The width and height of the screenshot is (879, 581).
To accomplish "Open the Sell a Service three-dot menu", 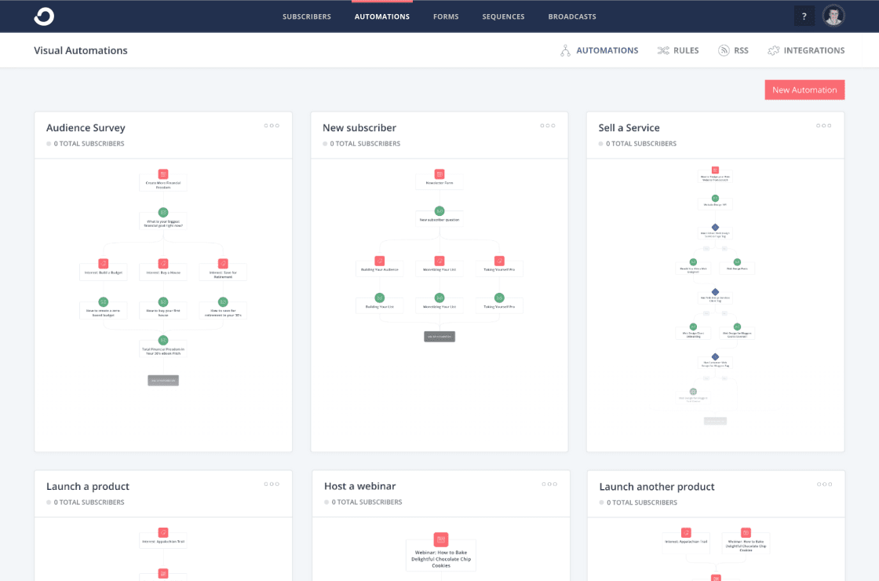I will click(823, 125).
